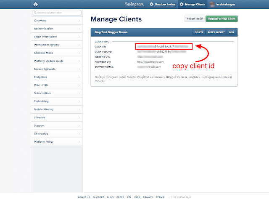The height and width of the screenshot is (202, 269).
Task: Focus the Search Documentation field
Action: (57, 13)
